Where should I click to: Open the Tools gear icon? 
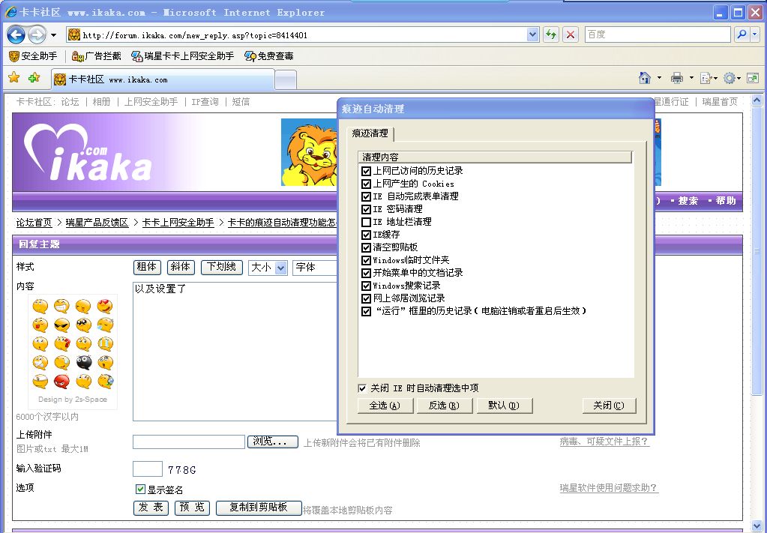click(730, 78)
